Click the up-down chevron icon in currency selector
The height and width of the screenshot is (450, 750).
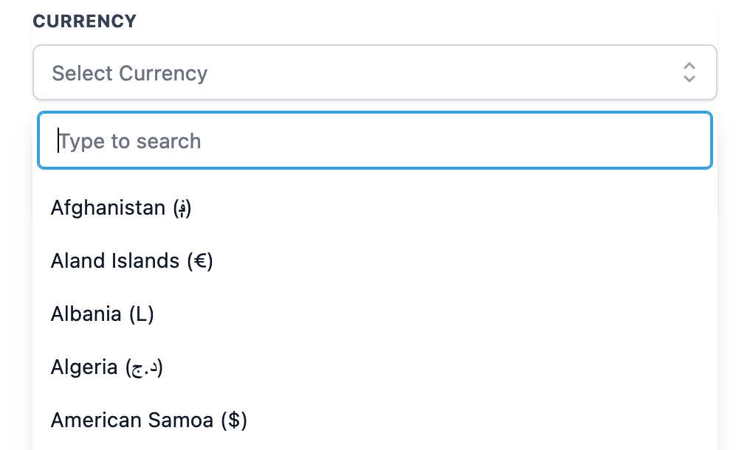point(689,72)
